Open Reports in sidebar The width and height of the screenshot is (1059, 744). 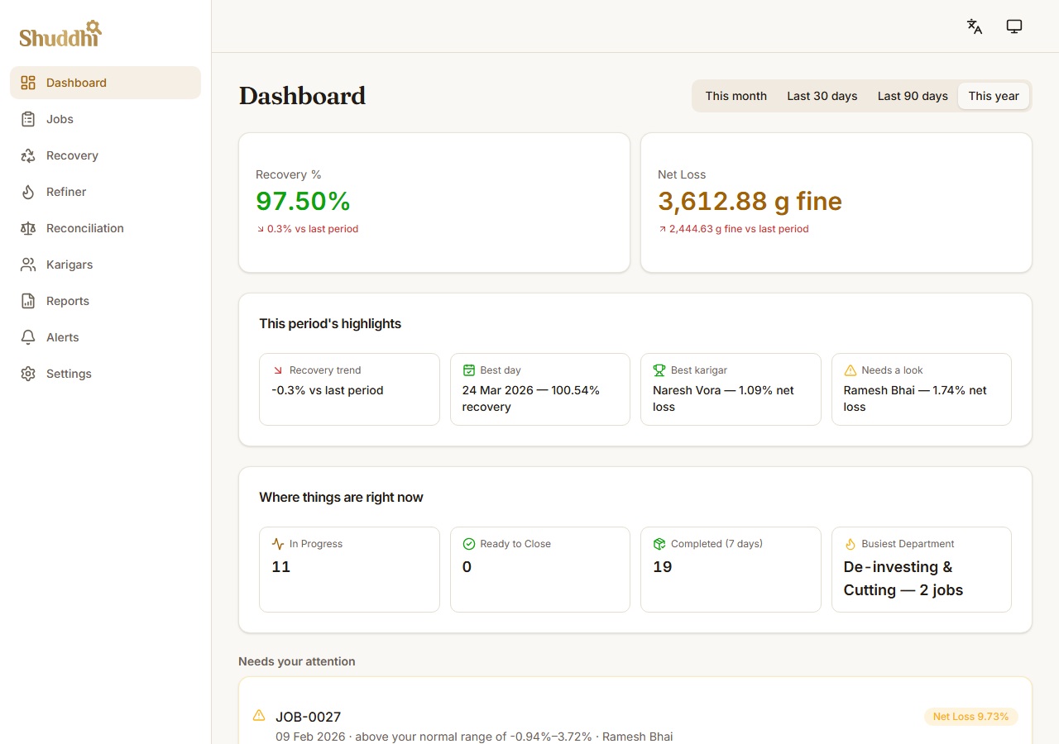pyautogui.click(x=105, y=301)
